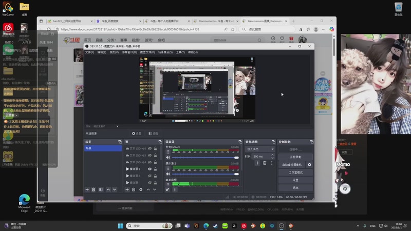411x231 pixels.
Task: Undock the 转场动画 transitions panel
Action: (273, 142)
